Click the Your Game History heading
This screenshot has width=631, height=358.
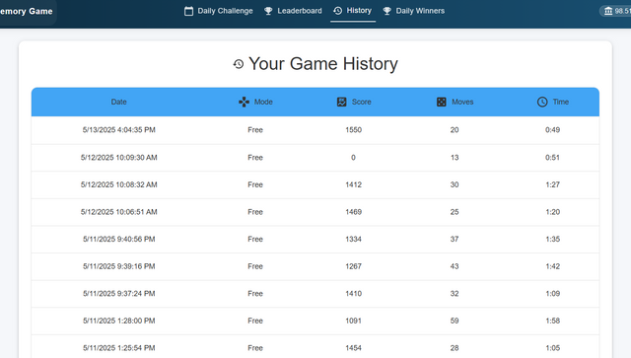323,64
